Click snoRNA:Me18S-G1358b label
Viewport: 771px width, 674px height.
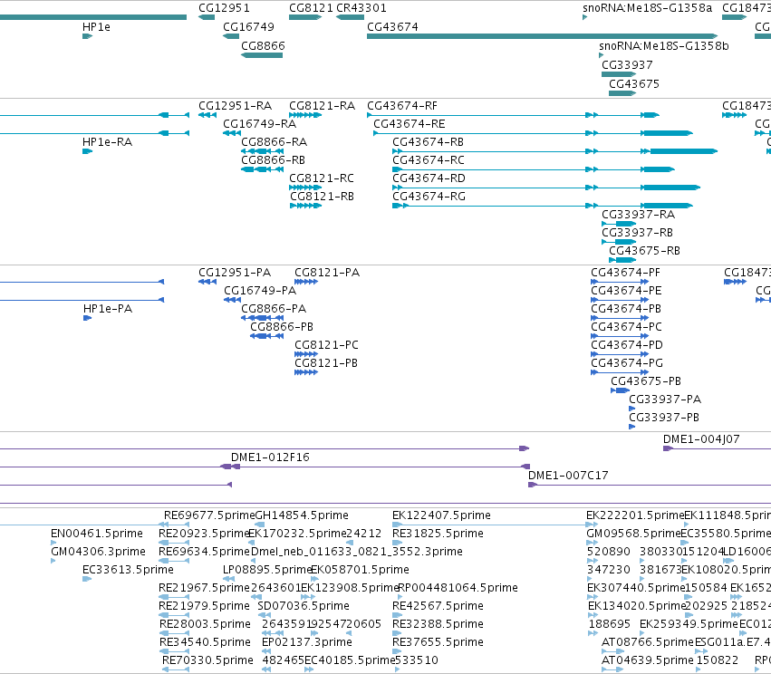664,45
